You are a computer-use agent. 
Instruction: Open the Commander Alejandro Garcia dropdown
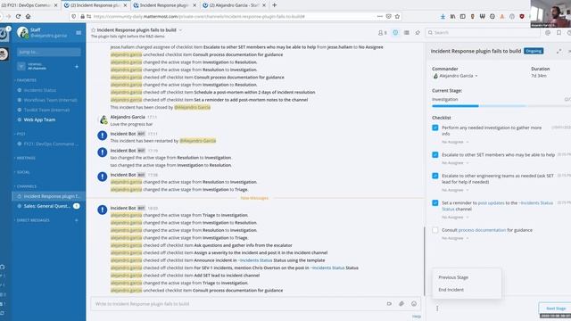[x=455, y=76]
